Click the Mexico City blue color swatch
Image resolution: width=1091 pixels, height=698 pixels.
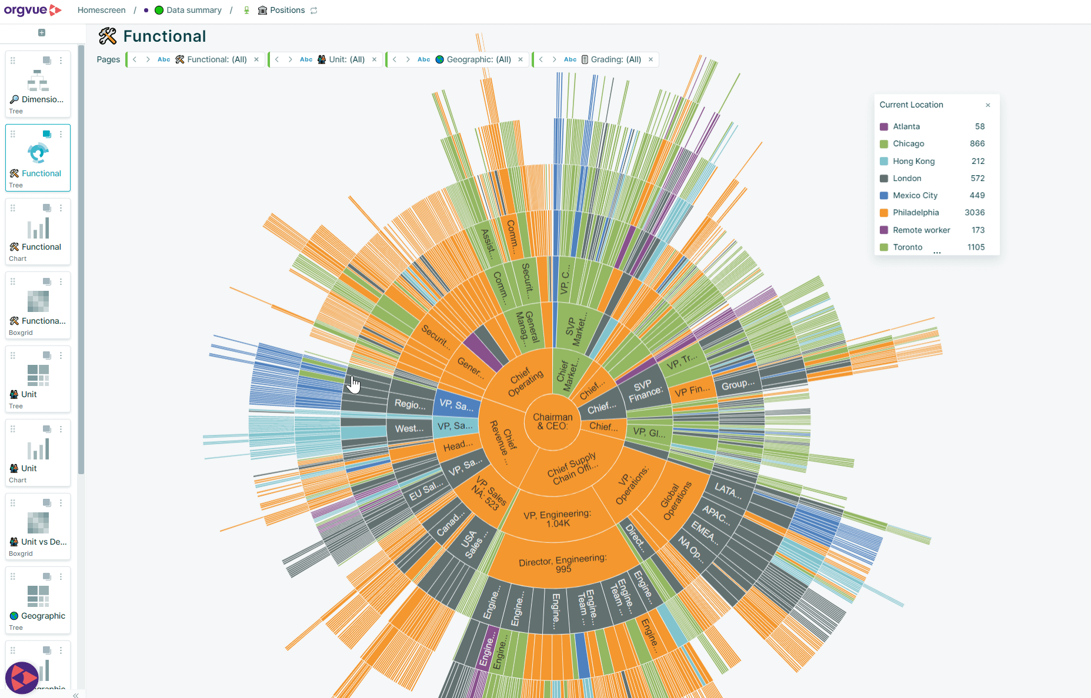click(884, 195)
